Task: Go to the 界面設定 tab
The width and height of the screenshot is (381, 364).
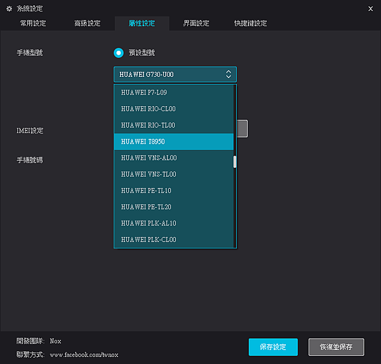Action: [196, 24]
